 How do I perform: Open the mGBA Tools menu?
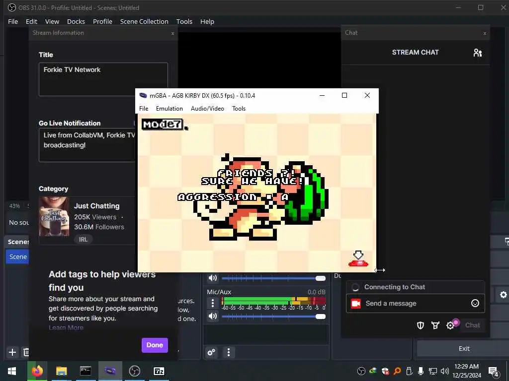point(239,109)
